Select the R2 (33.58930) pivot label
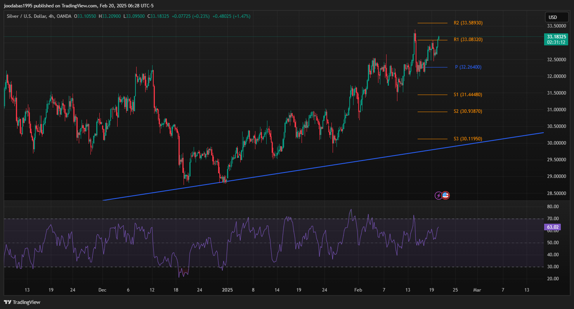The width and height of the screenshot is (574, 309). click(x=468, y=23)
